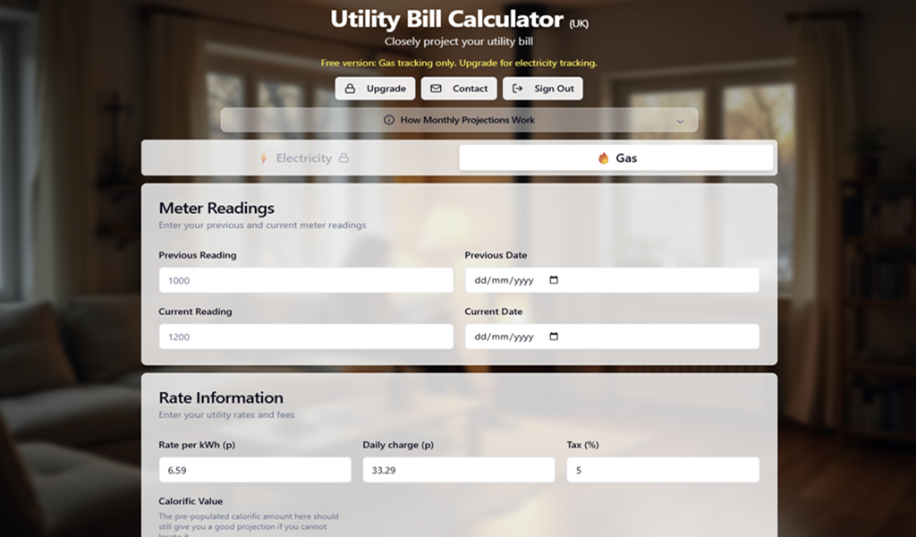Image resolution: width=916 pixels, height=537 pixels.
Task: Switch to the Gas tab
Action: tap(617, 157)
